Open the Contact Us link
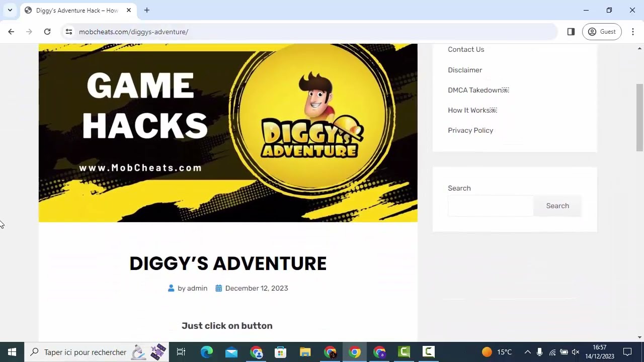 [x=466, y=49]
